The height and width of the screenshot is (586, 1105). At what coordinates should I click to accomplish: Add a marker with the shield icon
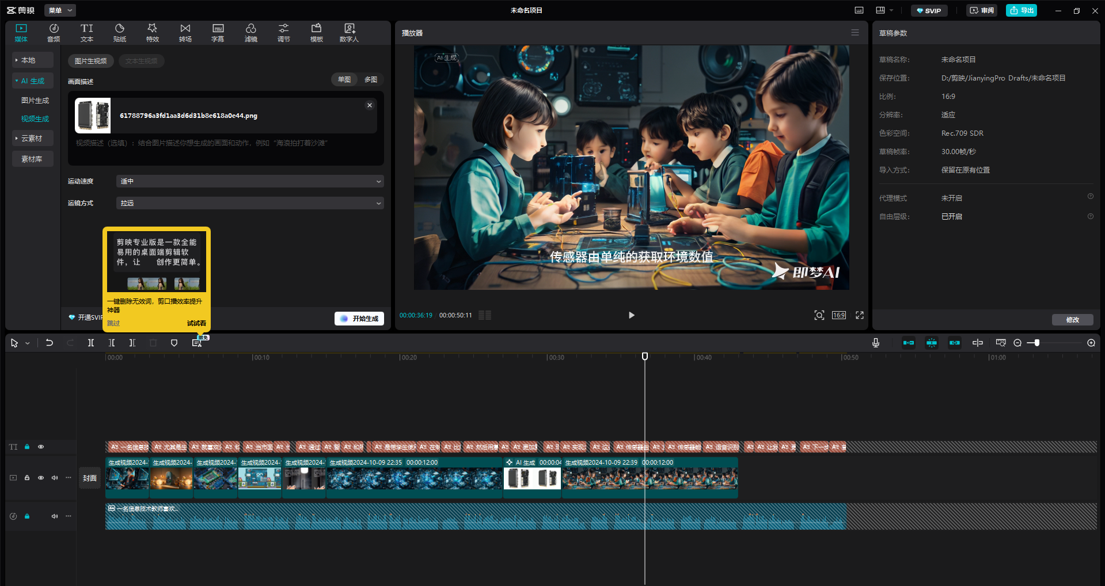point(174,343)
